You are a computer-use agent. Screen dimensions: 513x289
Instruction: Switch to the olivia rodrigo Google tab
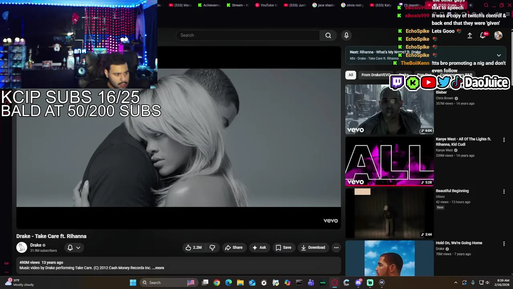coord(353,5)
